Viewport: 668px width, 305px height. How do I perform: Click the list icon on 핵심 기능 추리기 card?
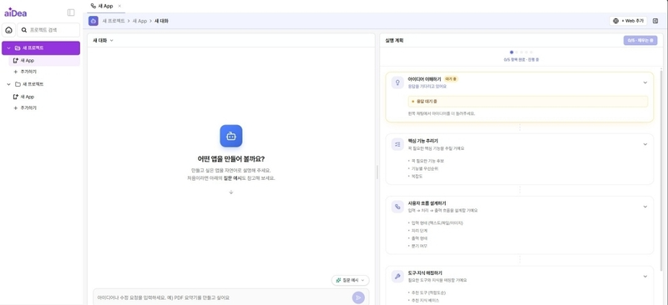(x=397, y=144)
